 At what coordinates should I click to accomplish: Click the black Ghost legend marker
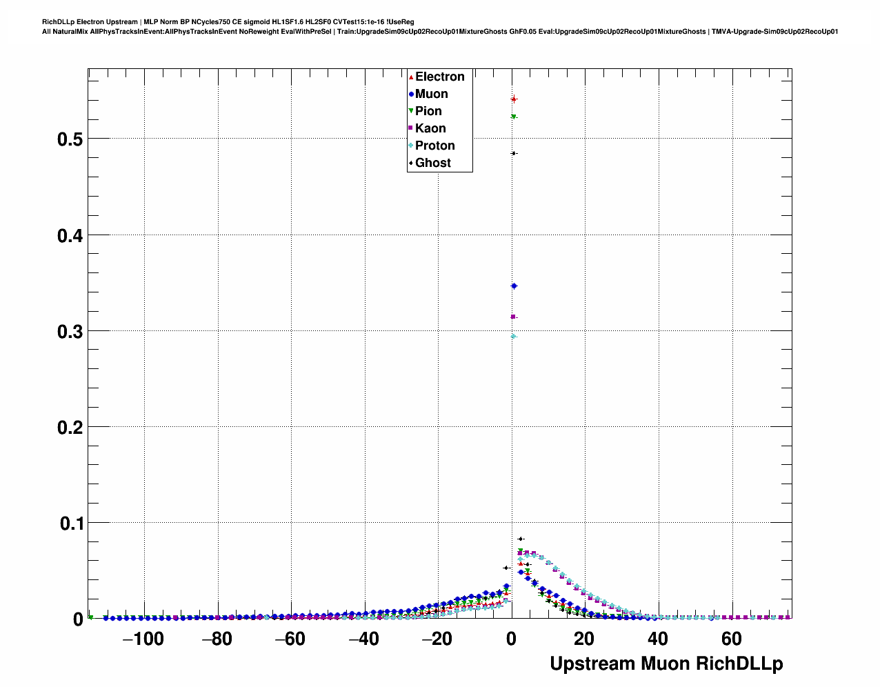tap(411, 163)
